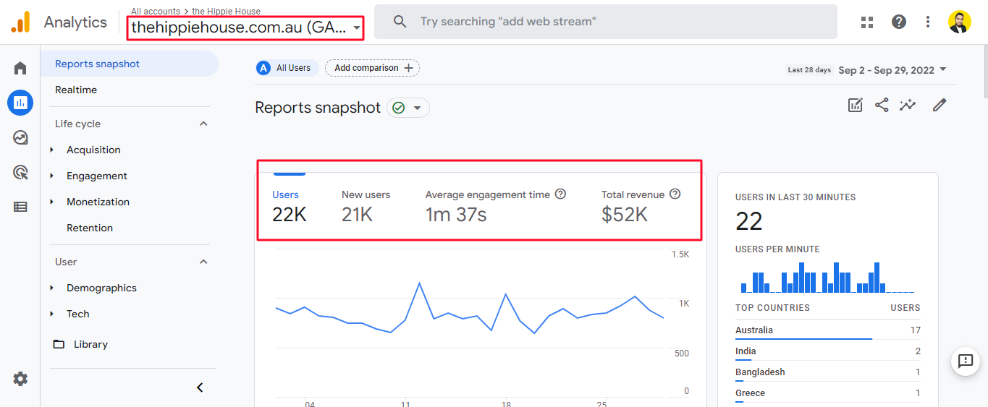Click help icon beside Average engagement time
This screenshot has width=988, height=407.
(x=560, y=194)
